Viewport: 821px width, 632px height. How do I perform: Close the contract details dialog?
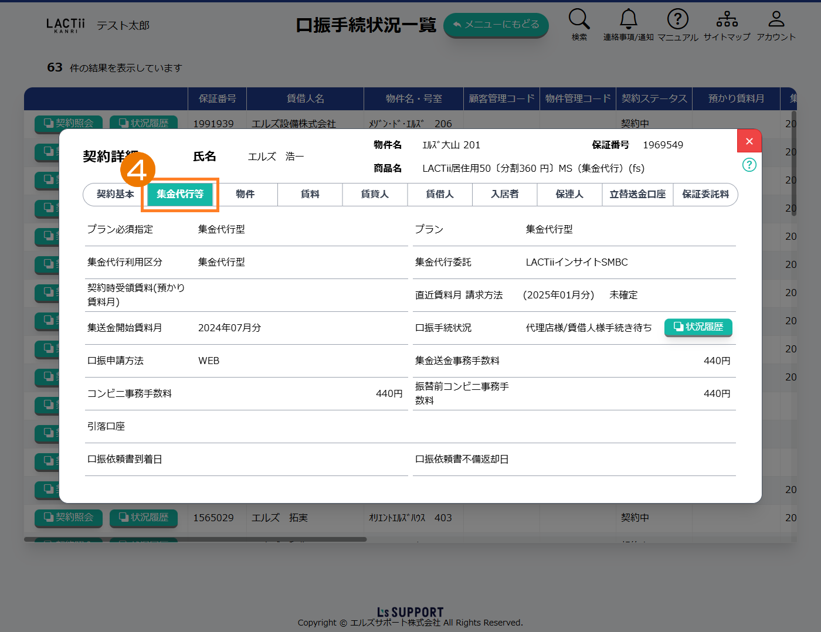[749, 141]
